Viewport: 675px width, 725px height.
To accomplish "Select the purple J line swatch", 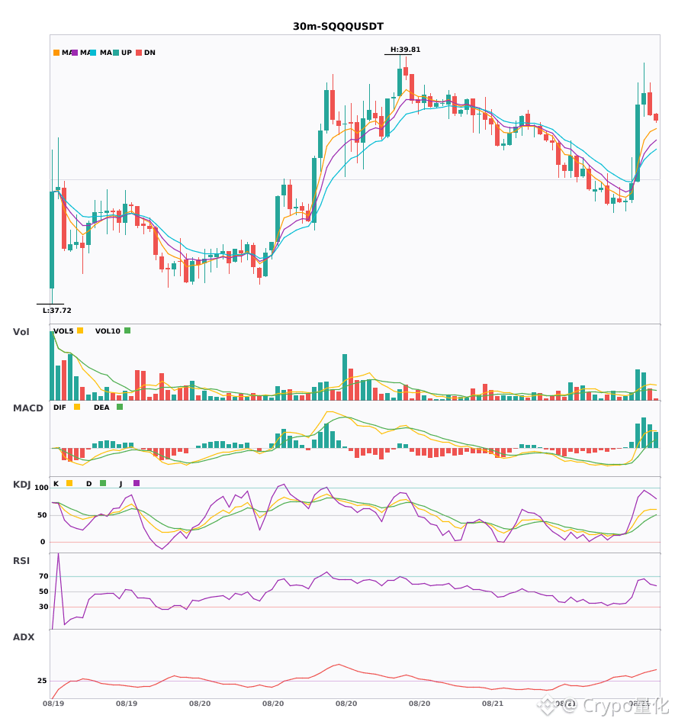I will (137, 483).
